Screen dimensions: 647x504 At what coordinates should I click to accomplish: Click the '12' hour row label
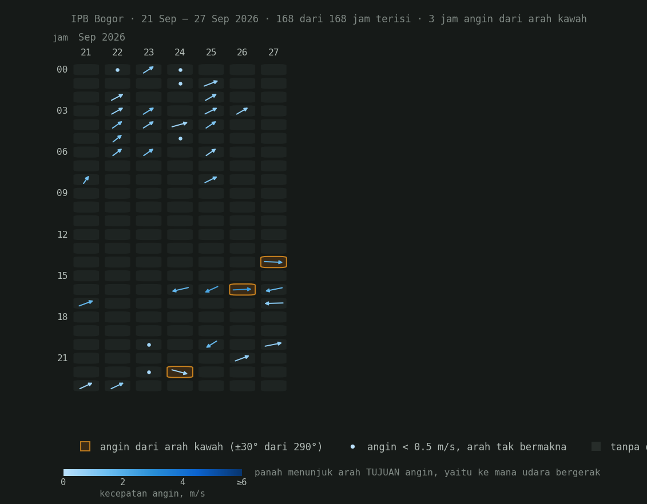62,234
